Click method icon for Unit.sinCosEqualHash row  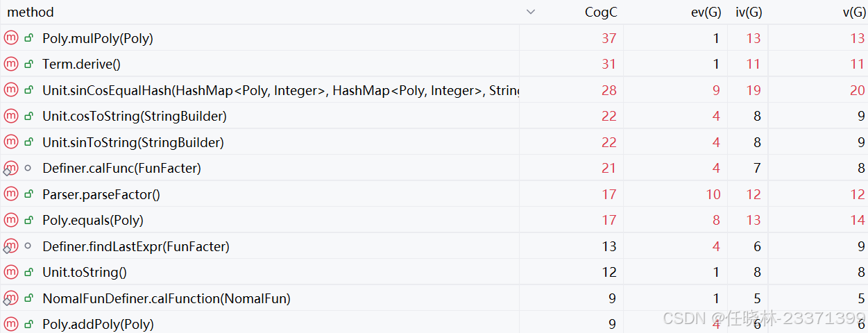(x=10, y=90)
